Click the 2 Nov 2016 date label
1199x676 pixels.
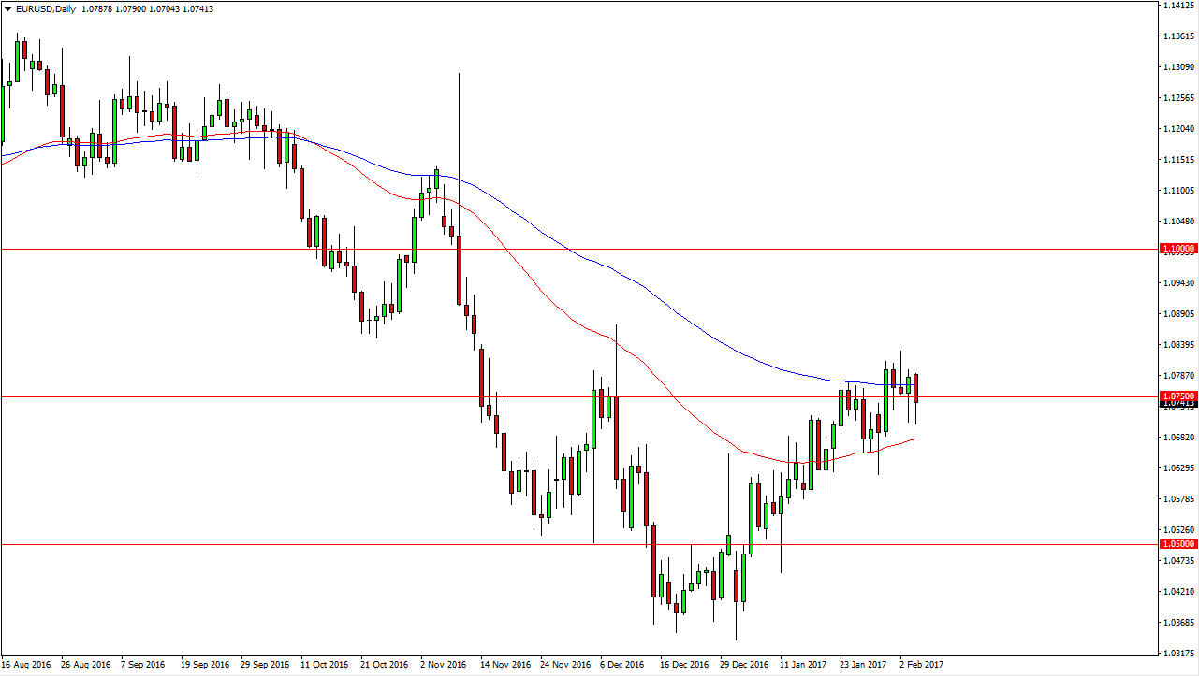[x=443, y=665]
